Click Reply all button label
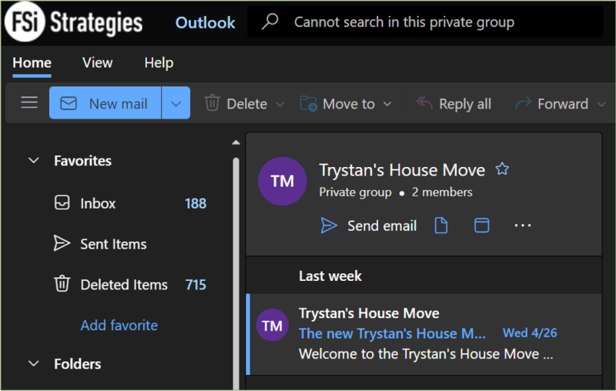This screenshot has height=391, width=616. (465, 104)
